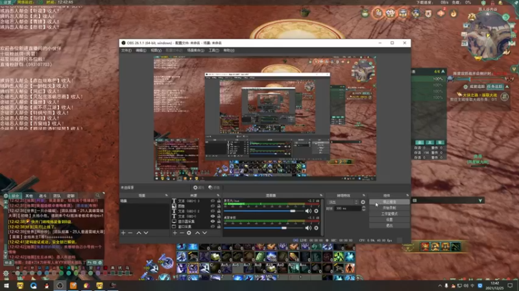Pop out the 来源 dock panel
This screenshot has width=519, height=291.
tap(218, 195)
